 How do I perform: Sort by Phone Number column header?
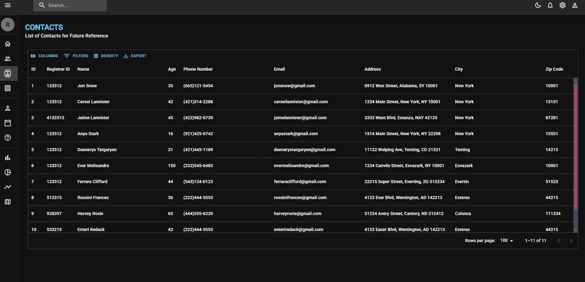198,70
